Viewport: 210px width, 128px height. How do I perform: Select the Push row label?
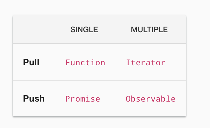[34, 99]
